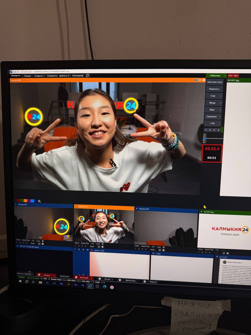The height and width of the screenshot is (335, 251).
Task: Click the Последний menu item
Action: (x=78, y=76)
